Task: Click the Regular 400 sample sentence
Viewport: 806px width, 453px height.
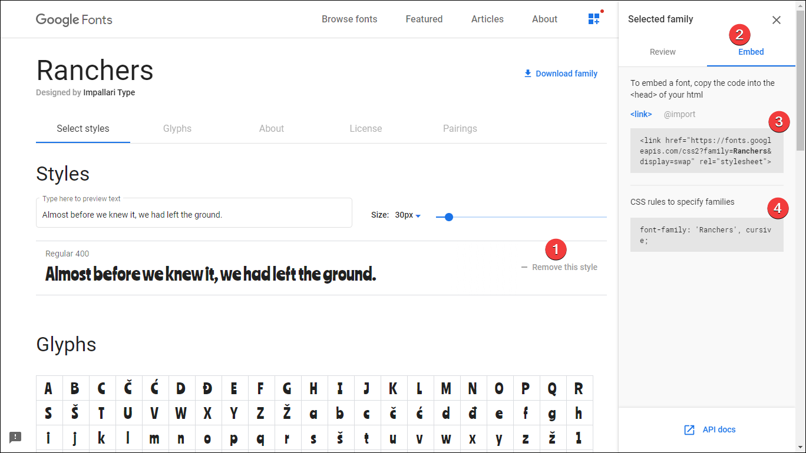Action: 210,274
